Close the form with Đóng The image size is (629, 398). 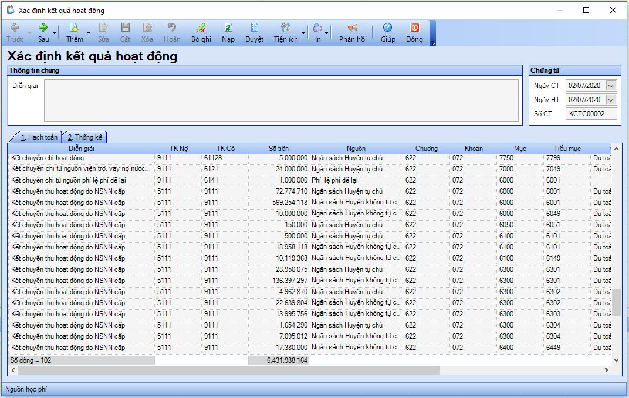[414, 33]
